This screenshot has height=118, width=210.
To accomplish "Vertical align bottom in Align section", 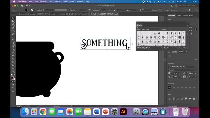I will point(194,99).
